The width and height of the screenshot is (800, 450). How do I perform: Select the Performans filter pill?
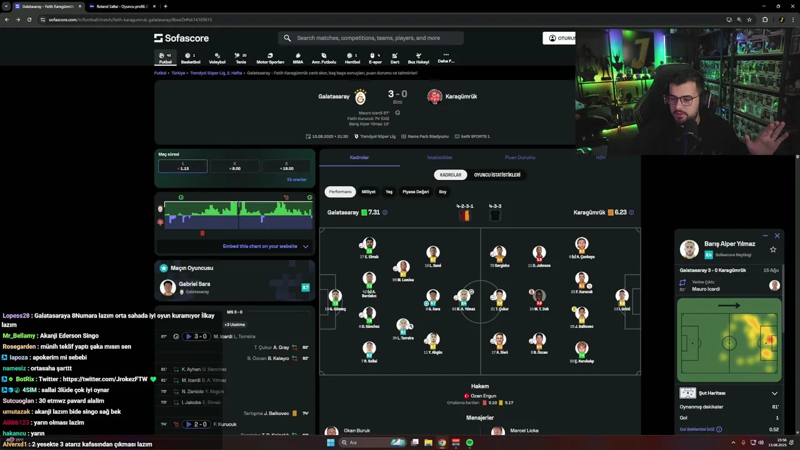(340, 192)
